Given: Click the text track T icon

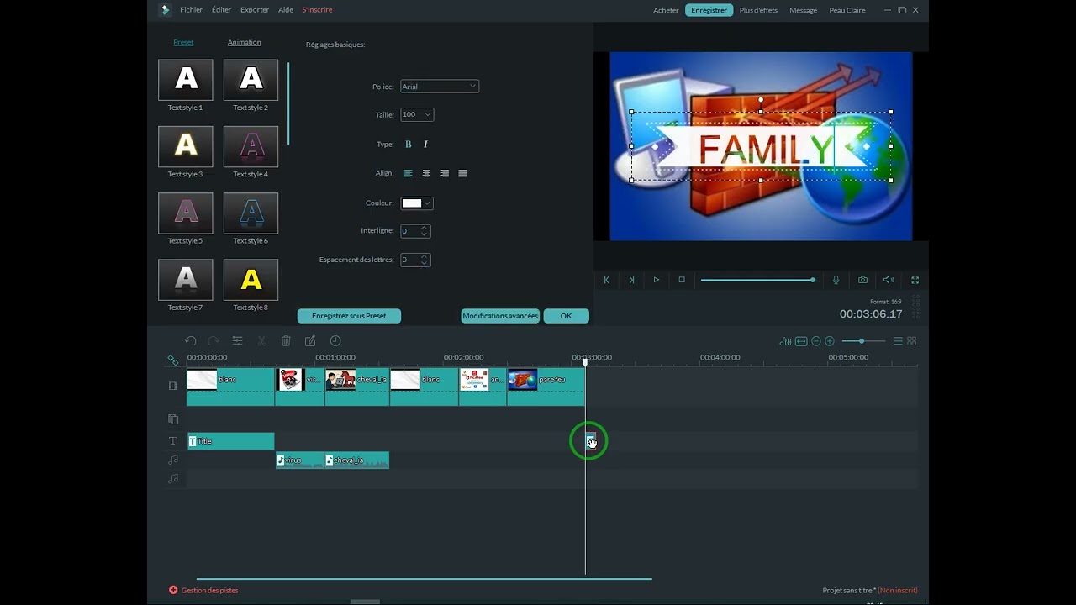Looking at the screenshot, I should [173, 441].
